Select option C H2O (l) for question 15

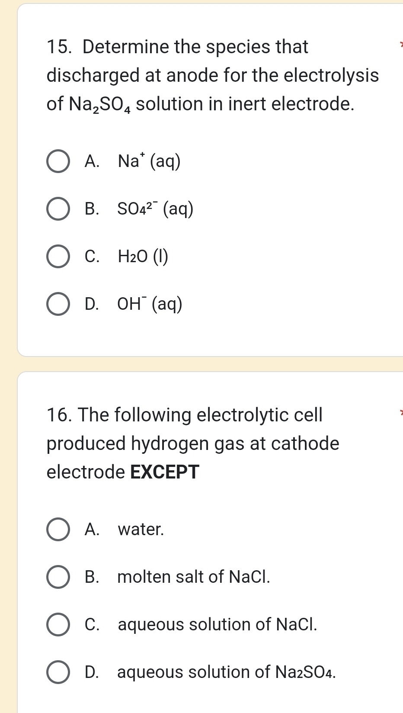58,257
